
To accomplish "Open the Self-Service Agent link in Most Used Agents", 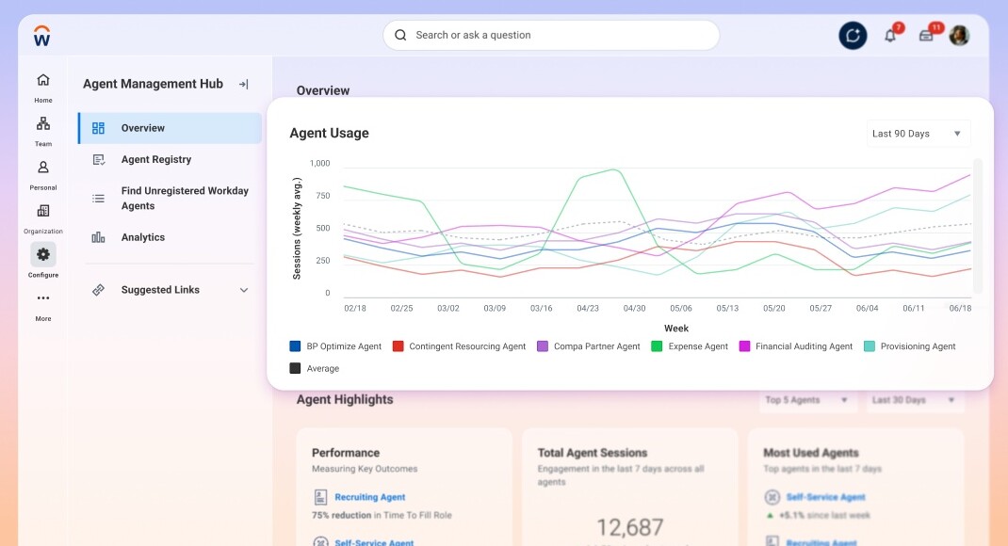I will [825, 497].
